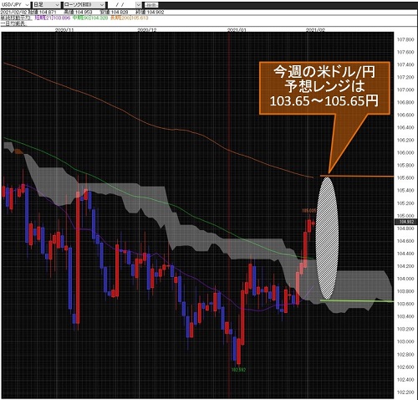Click the 2021/01 date axis label
Image resolution: width=418 pixels, height=400 pixels.
pos(237,30)
